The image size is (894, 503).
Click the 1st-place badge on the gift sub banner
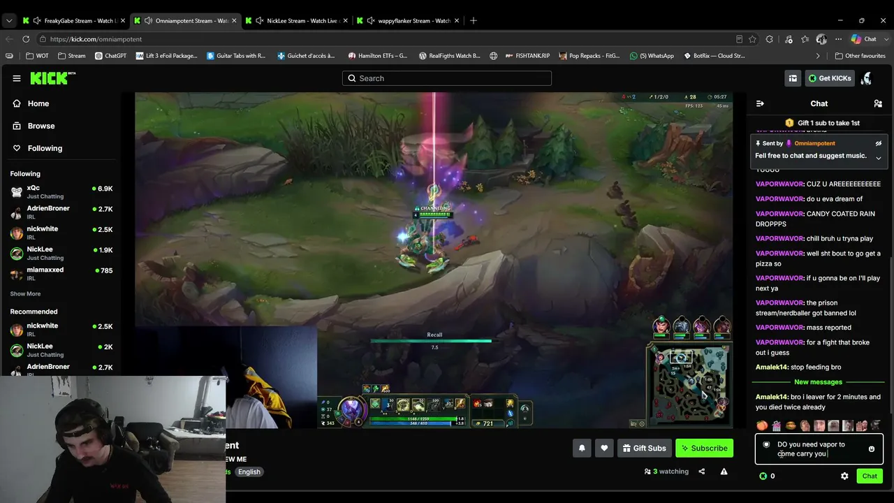pyautogui.click(x=789, y=123)
